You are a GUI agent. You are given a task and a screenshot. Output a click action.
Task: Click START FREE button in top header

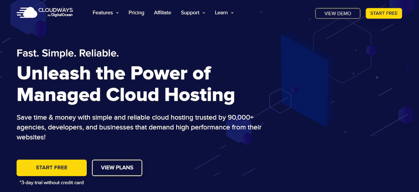coord(384,13)
